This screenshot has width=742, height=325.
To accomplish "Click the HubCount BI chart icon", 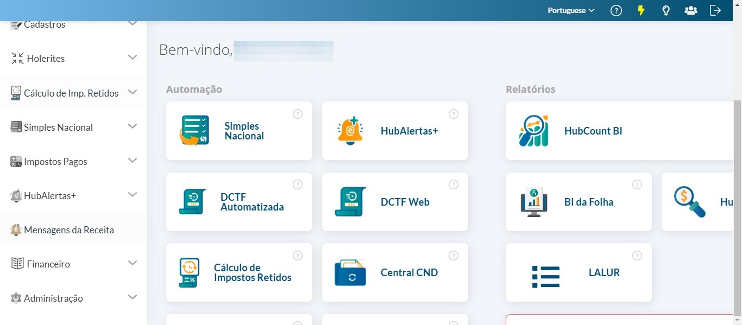I will click(x=534, y=131).
